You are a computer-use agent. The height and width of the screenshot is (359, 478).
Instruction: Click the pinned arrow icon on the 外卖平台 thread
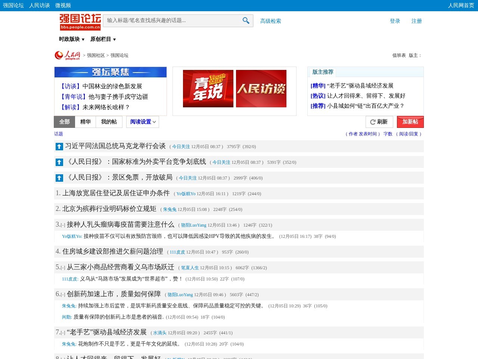59,162
